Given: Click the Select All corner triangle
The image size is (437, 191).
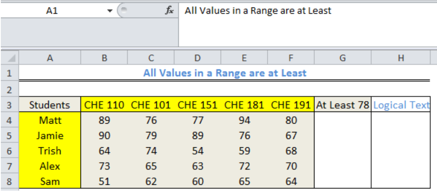Looking at the screenshot, I should [x=10, y=58].
